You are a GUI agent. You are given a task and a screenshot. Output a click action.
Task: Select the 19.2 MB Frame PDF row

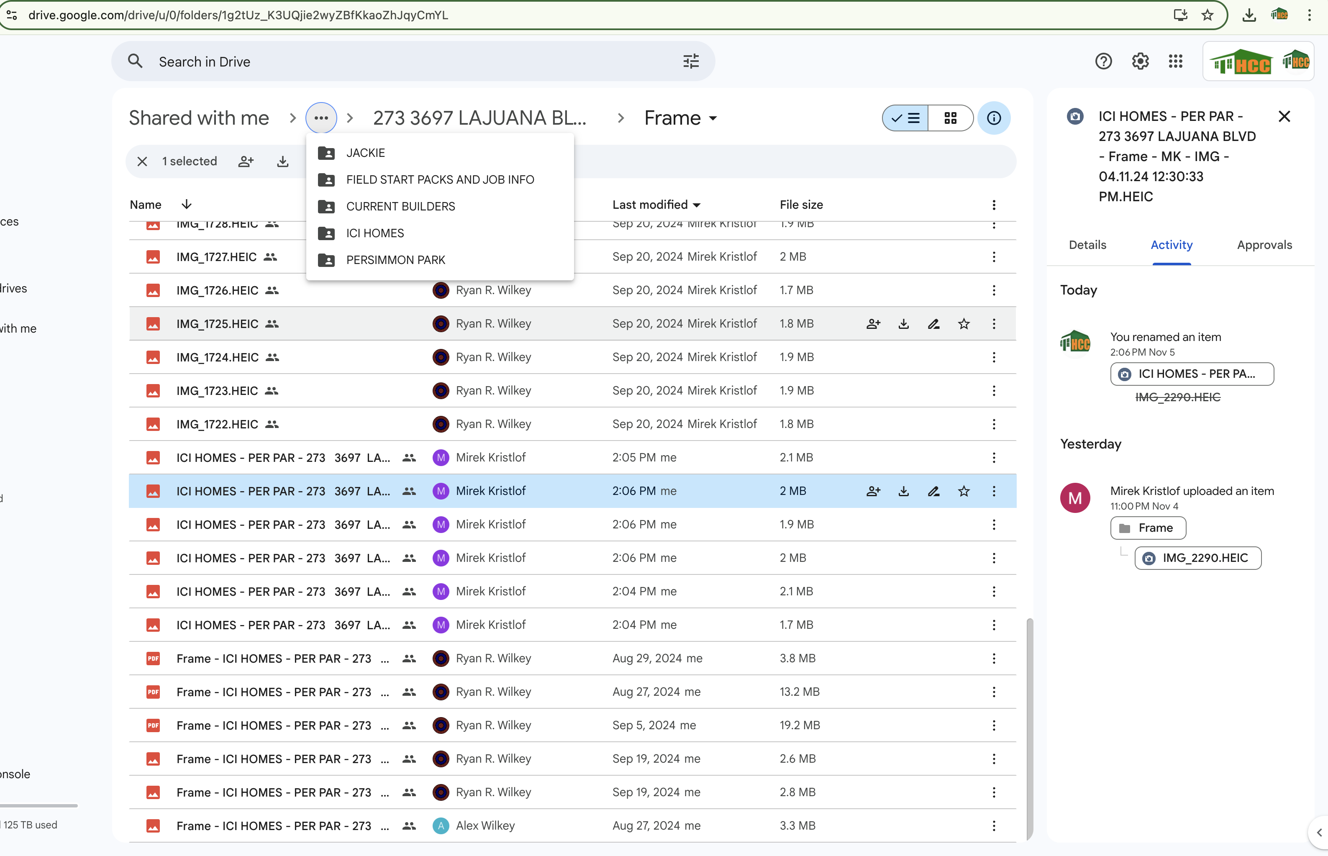pyautogui.click(x=572, y=725)
